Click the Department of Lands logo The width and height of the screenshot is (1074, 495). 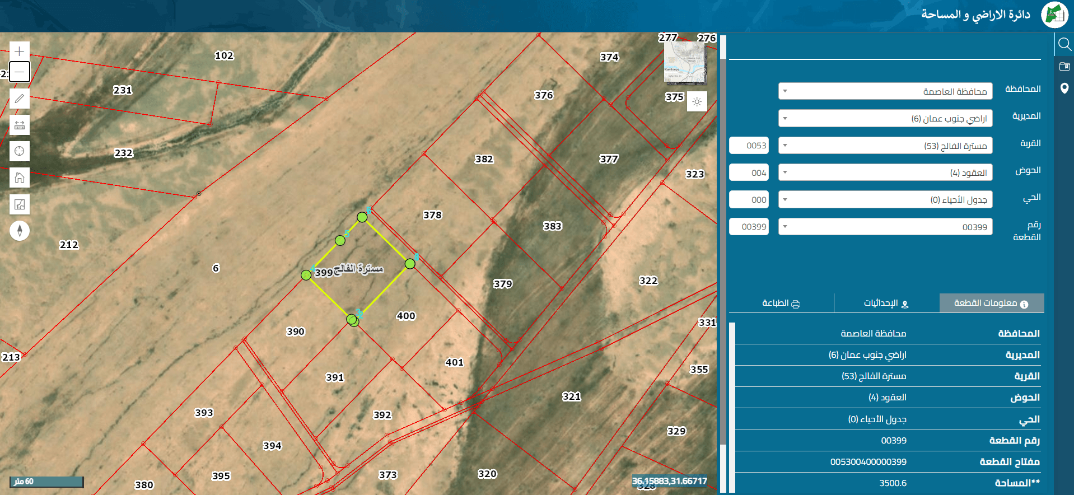[1054, 15]
